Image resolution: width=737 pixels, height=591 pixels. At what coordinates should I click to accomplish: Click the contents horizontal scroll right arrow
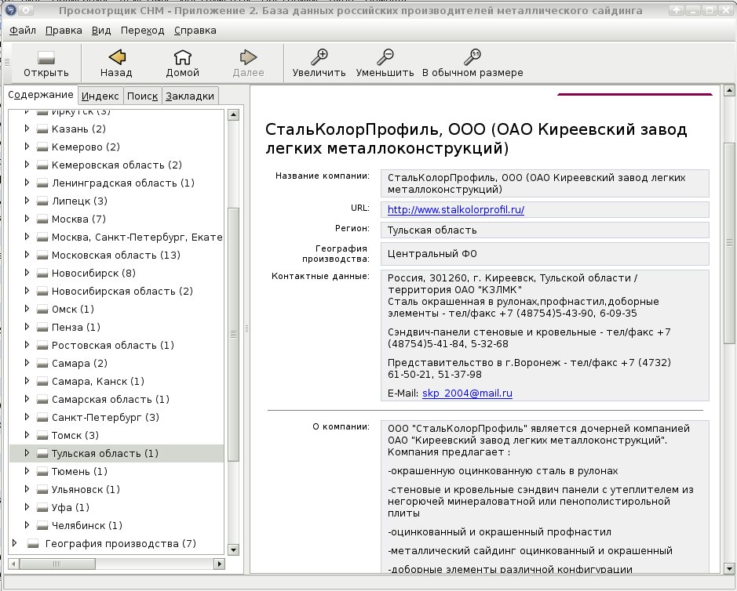pyautogui.click(x=219, y=564)
